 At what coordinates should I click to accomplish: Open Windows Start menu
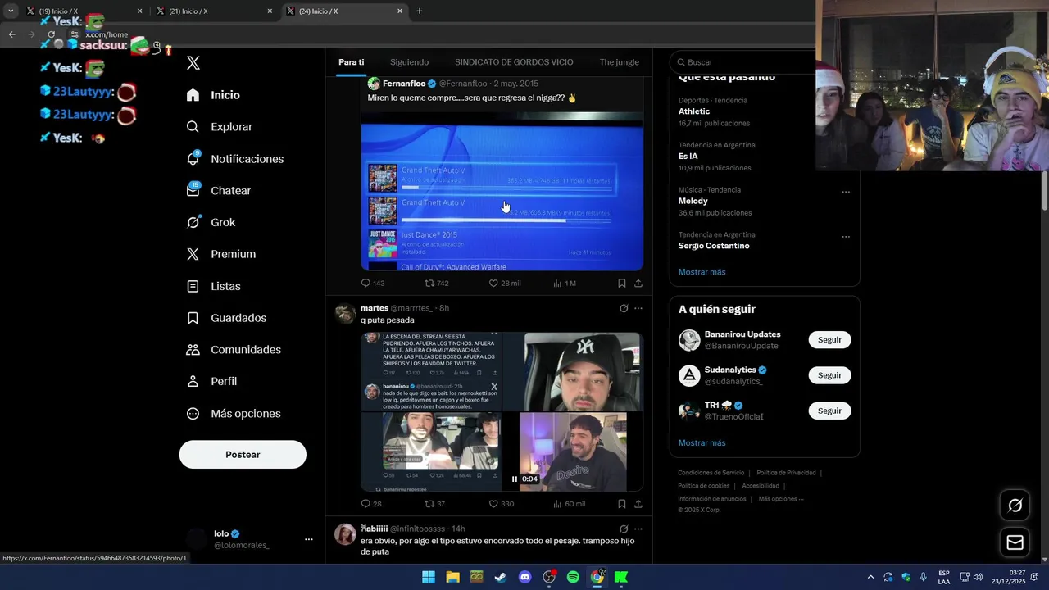click(x=429, y=578)
